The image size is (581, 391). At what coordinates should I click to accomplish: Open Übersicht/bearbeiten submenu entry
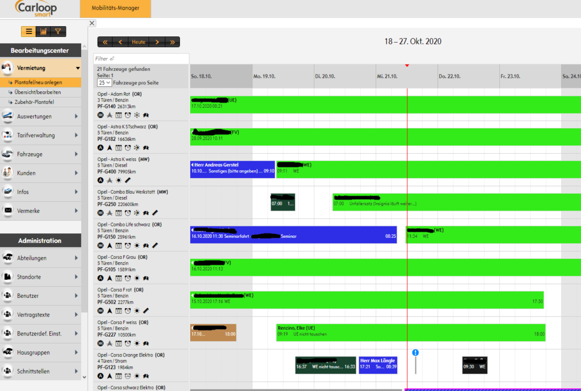coord(40,93)
